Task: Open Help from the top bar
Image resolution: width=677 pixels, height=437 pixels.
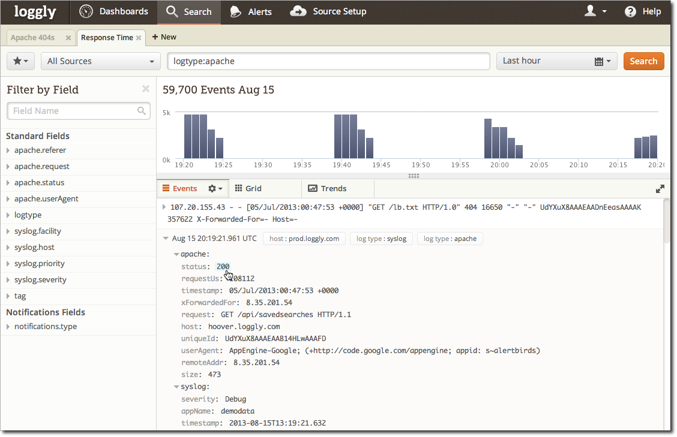Action: click(643, 11)
